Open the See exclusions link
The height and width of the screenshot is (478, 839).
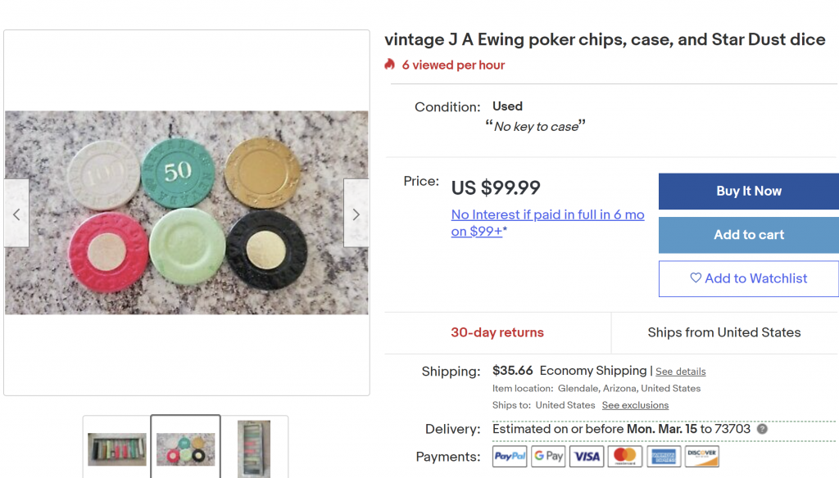635,405
